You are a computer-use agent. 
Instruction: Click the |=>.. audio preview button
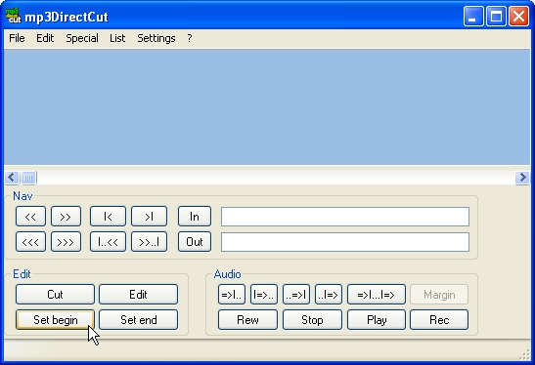(264, 294)
